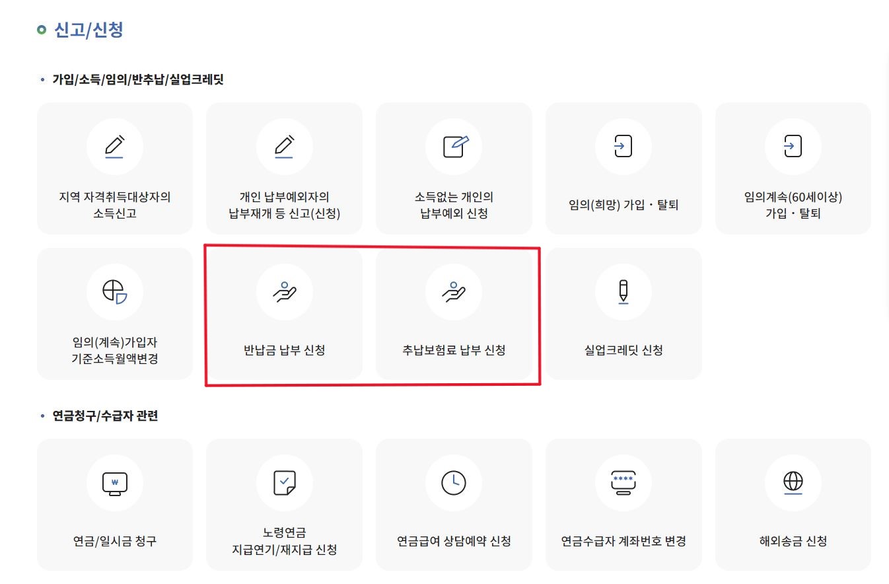Click the 추납보험료 납부 신청 text link
889x584 pixels.
click(454, 350)
